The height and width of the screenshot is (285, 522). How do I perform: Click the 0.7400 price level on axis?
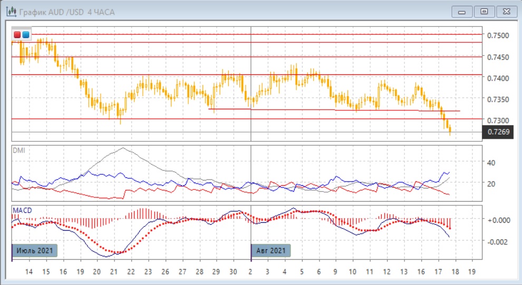(498, 78)
